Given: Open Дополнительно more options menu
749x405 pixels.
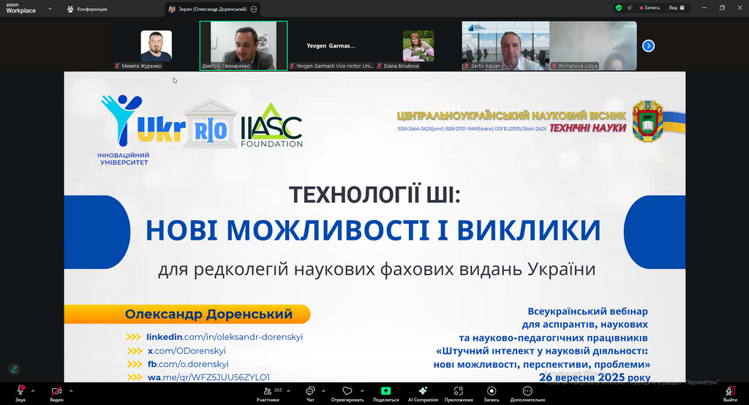Looking at the screenshot, I should (527, 392).
